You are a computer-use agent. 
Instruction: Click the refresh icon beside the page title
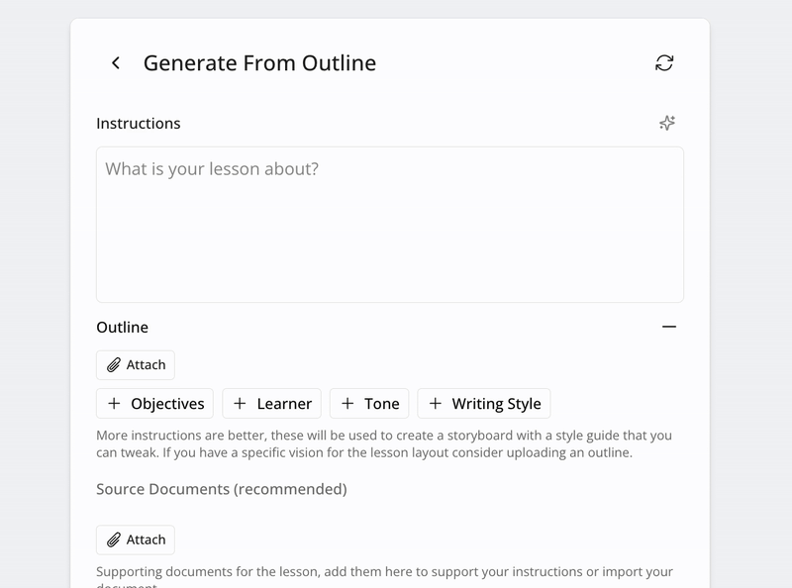(x=664, y=63)
